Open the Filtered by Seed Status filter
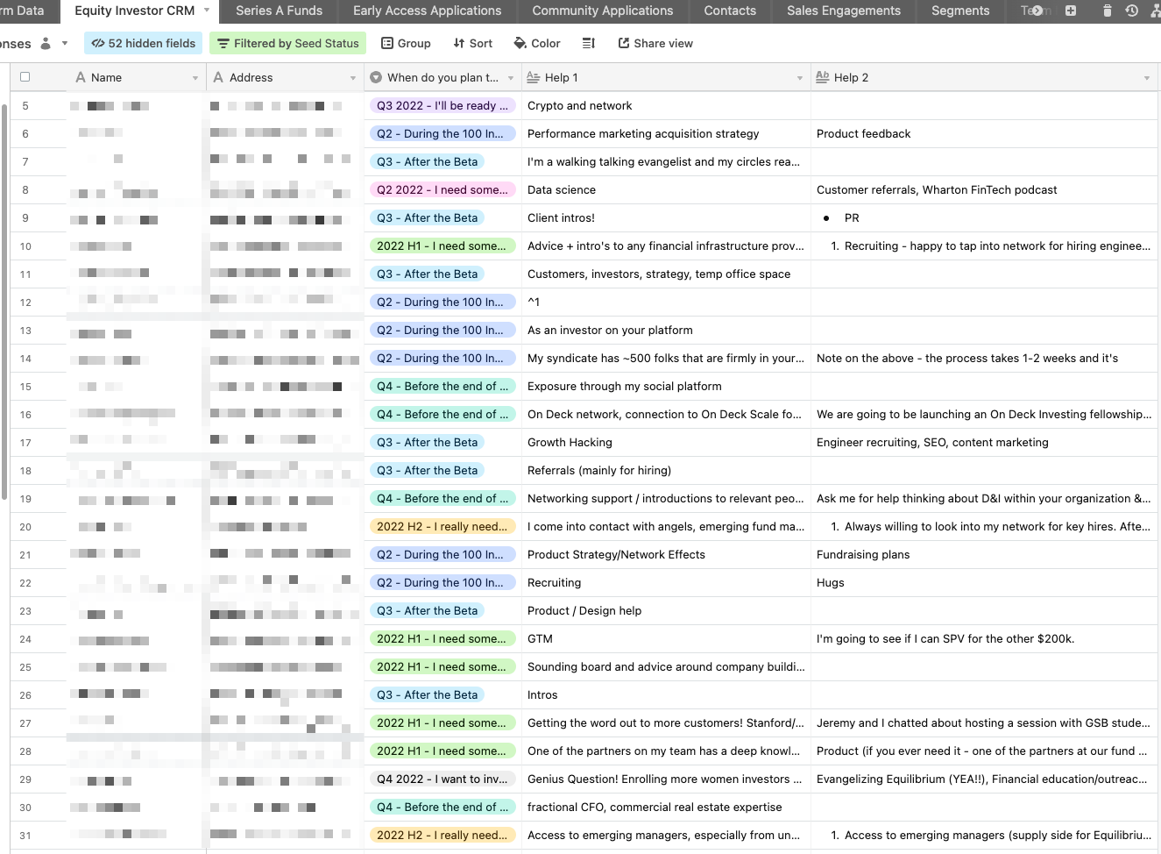 pos(287,43)
